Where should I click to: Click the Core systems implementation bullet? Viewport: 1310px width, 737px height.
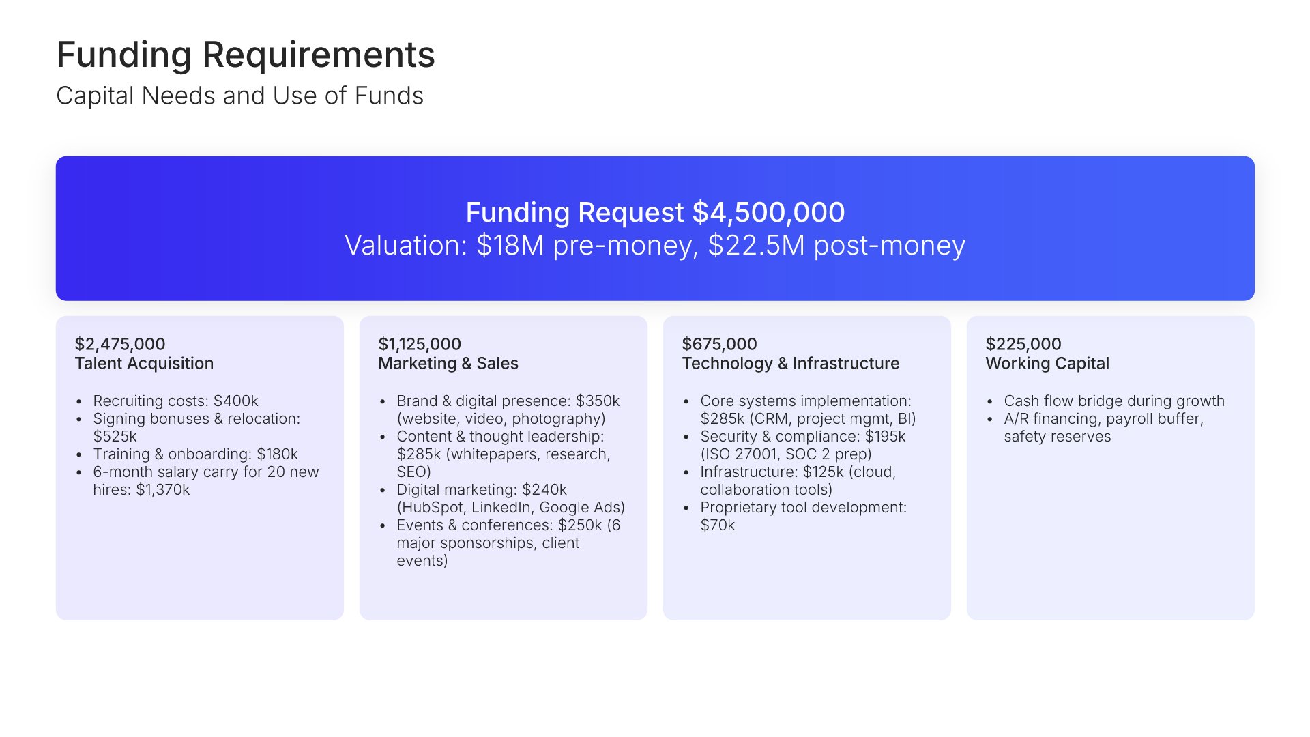point(808,409)
